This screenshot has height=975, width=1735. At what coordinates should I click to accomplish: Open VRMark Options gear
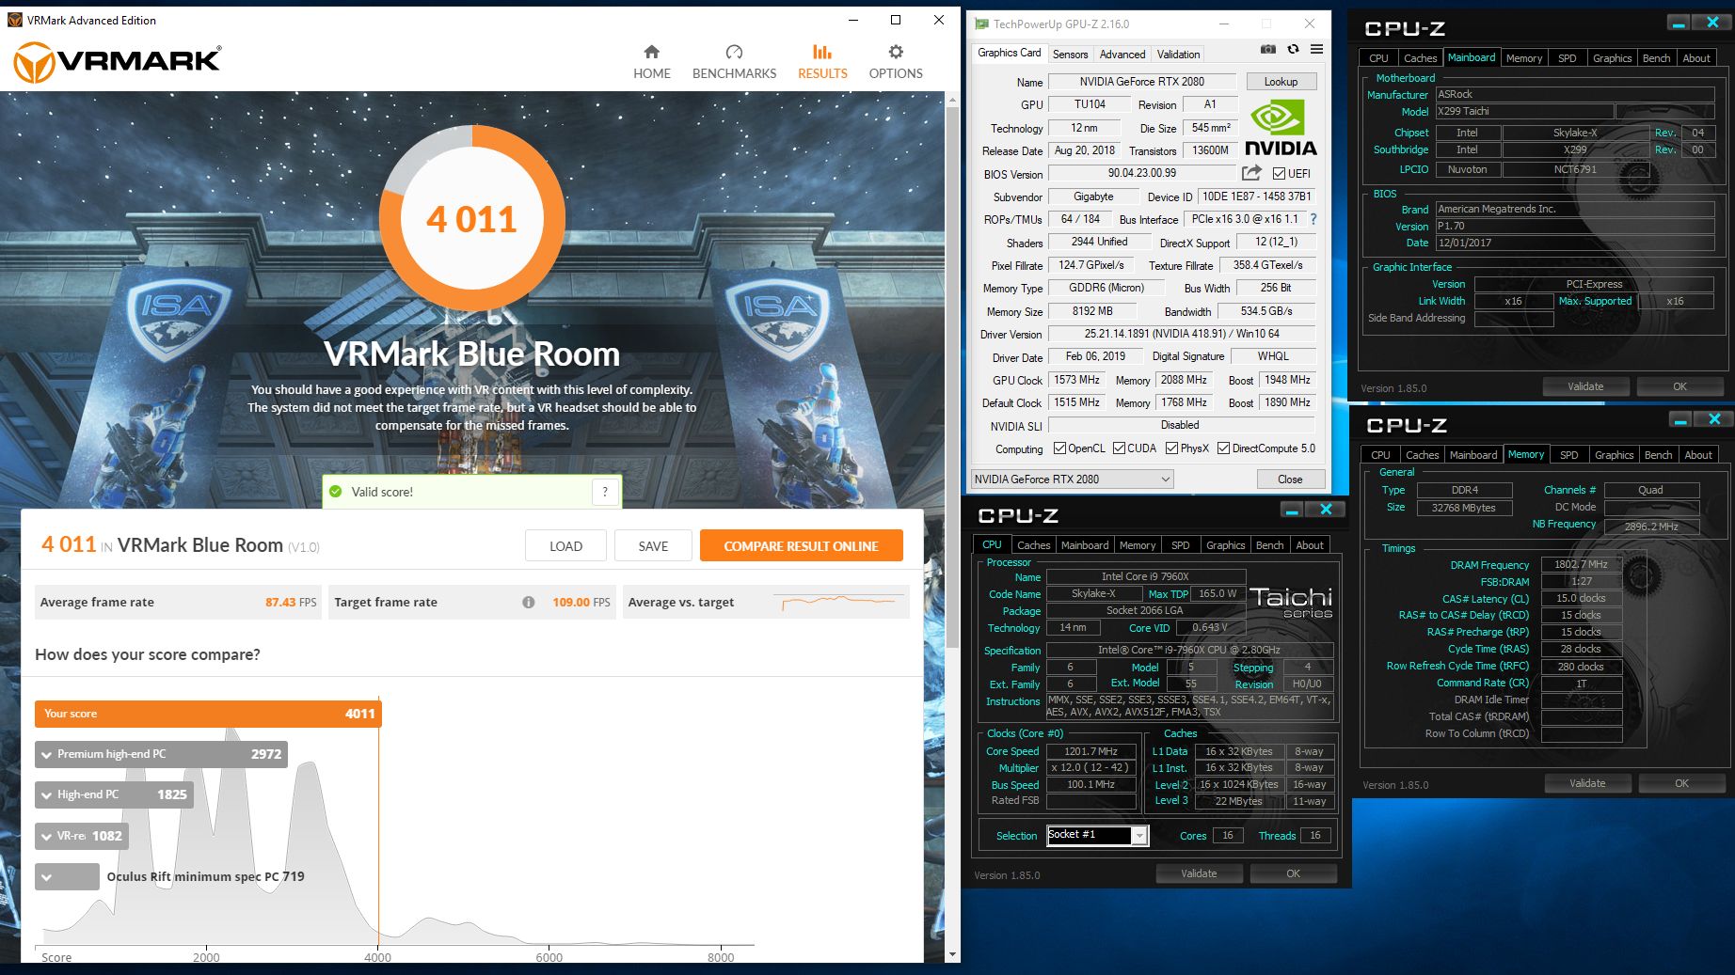pos(896,62)
